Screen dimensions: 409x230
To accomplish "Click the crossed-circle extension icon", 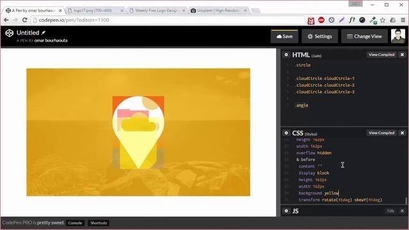I will pos(332,20).
